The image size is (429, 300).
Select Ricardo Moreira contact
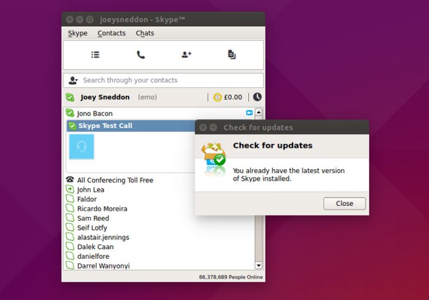(102, 209)
